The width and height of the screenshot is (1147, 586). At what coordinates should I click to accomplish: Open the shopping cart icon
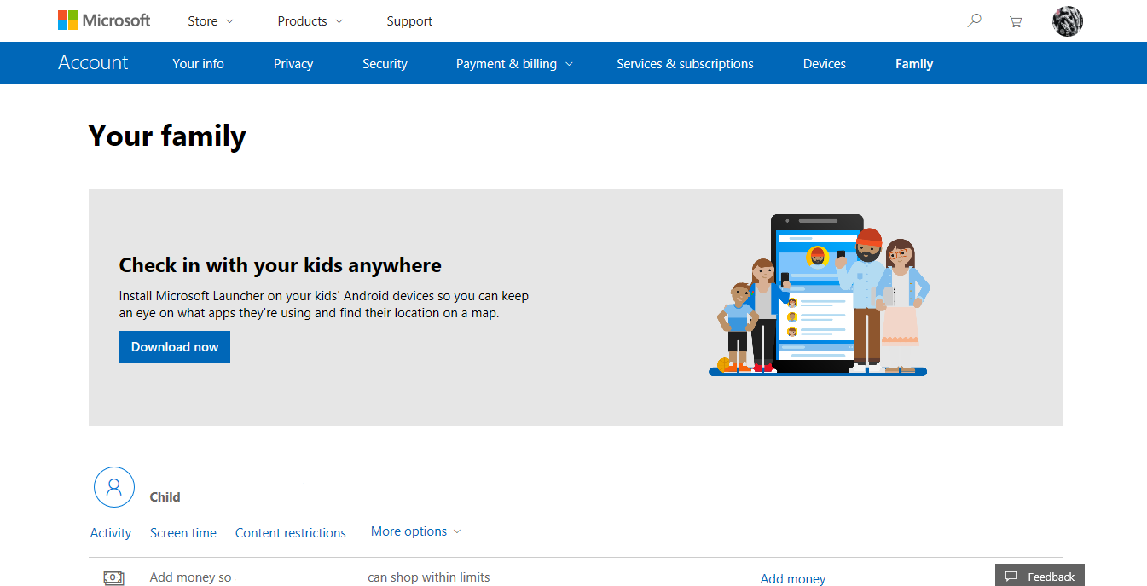pyautogui.click(x=1015, y=21)
